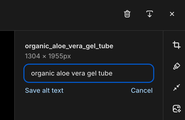Select the highlighter pen icon in sidebar

(177, 66)
